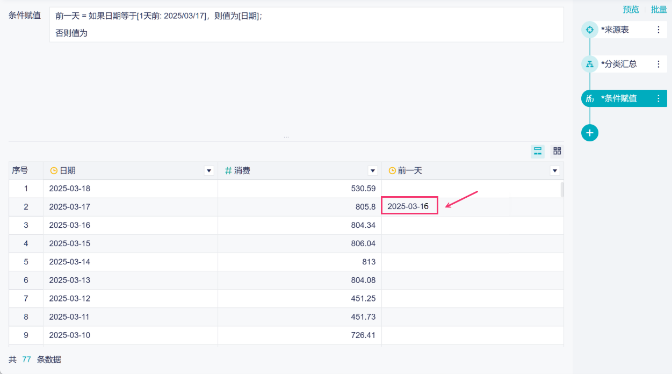The width and height of the screenshot is (672, 374).
Task: Click the condition formula text box
Action: [306, 24]
